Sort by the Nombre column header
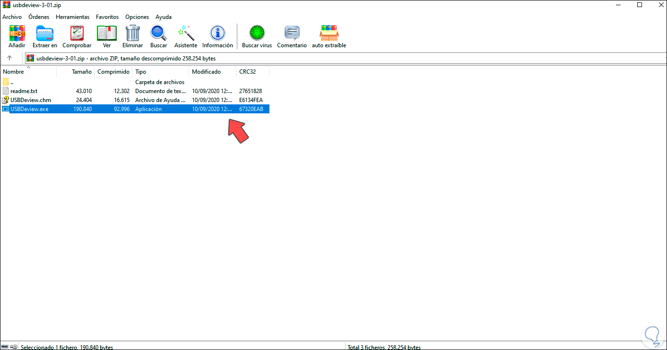This screenshot has width=667, height=350. (28, 72)
